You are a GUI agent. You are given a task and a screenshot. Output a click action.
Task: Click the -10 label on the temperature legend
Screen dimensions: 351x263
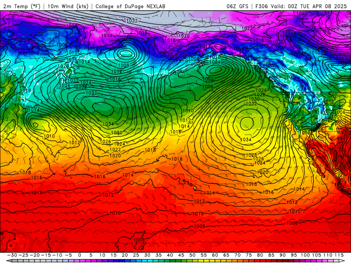click(x=57, y=255)
